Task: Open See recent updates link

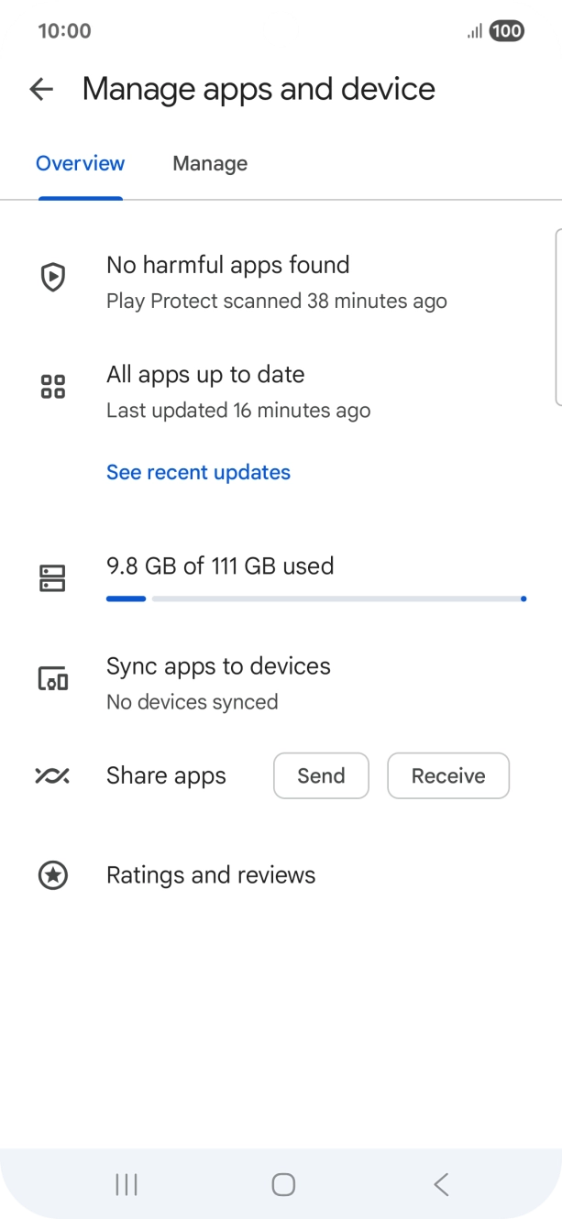Action: [x=198, y=472]
